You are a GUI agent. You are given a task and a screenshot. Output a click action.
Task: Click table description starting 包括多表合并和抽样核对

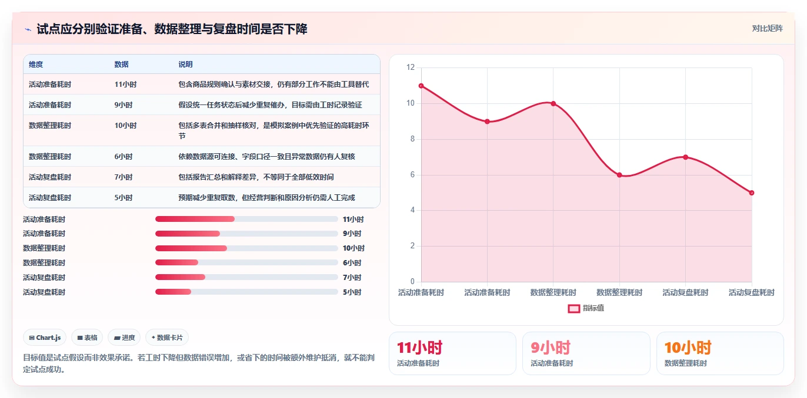pyautogui.click(x=274, y=130)
